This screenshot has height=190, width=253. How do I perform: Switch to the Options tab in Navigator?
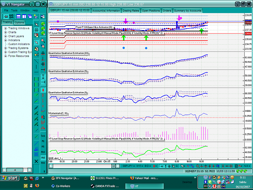pyautogui.click(x=19, y=22)
